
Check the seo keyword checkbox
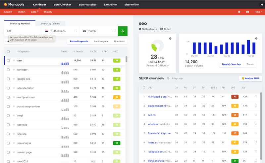(x=8, y=60)
